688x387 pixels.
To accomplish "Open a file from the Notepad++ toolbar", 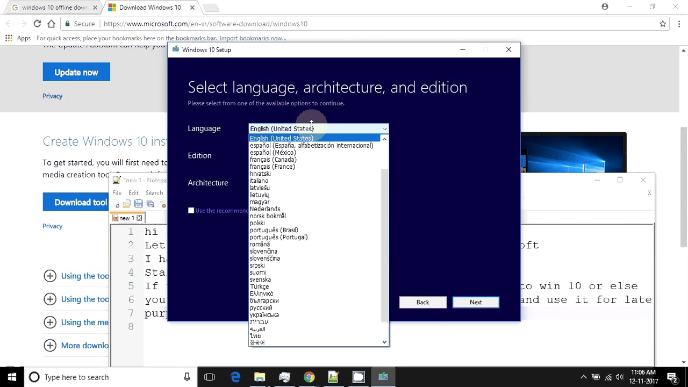I will tap(127, 204).
